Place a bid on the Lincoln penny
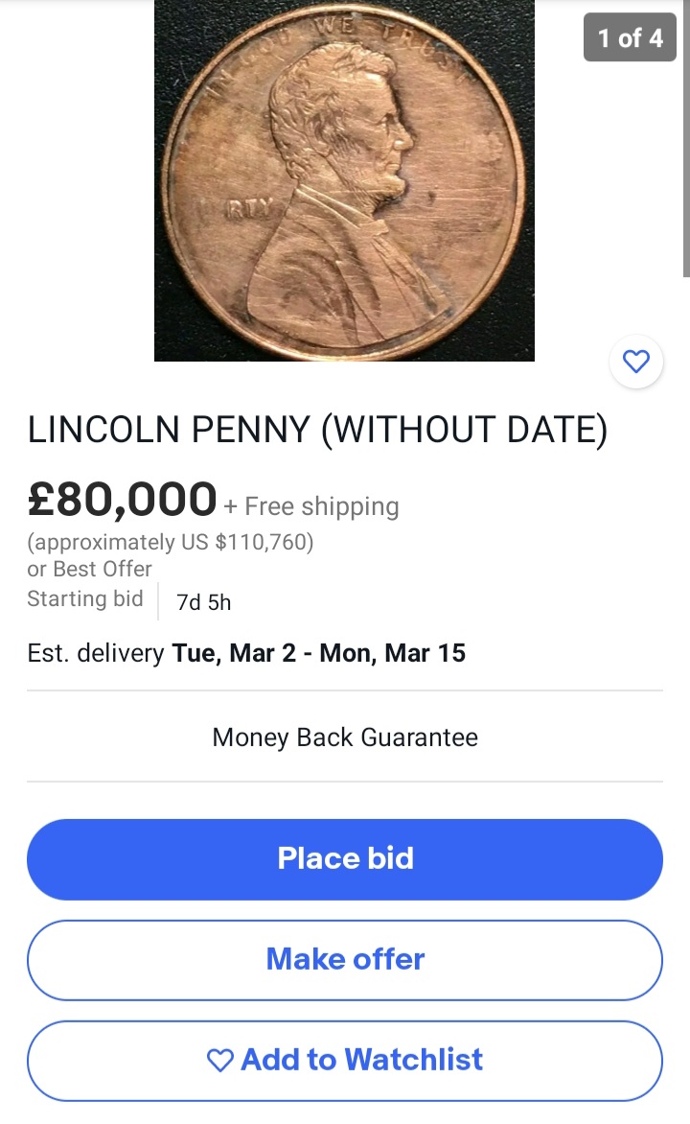690x1124 pixels. click(345, 858)
